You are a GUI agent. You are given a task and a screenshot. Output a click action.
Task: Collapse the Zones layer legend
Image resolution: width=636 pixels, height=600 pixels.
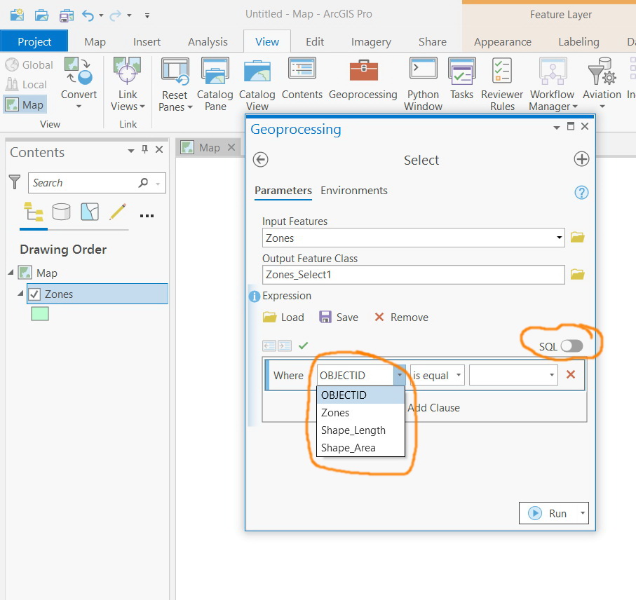click(20, 293)
